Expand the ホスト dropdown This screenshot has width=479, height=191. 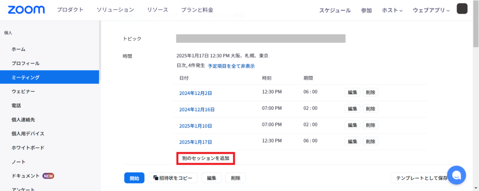392,10
